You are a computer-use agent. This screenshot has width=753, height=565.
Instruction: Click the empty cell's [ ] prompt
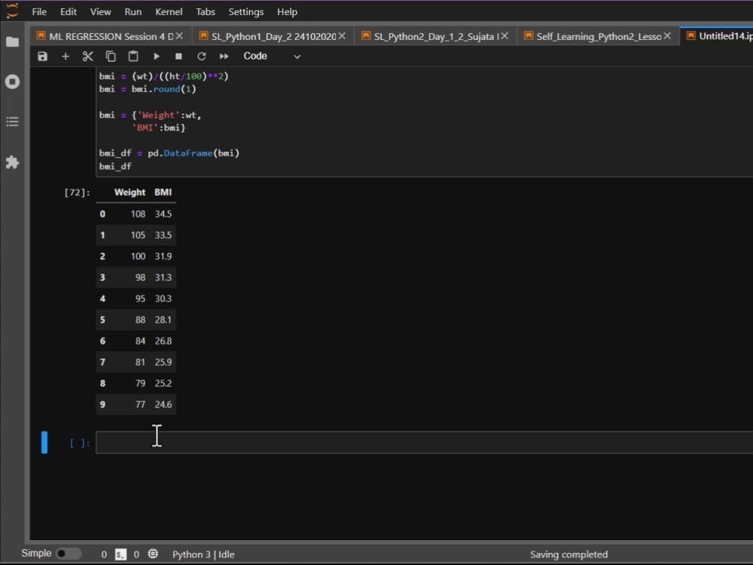80,443
